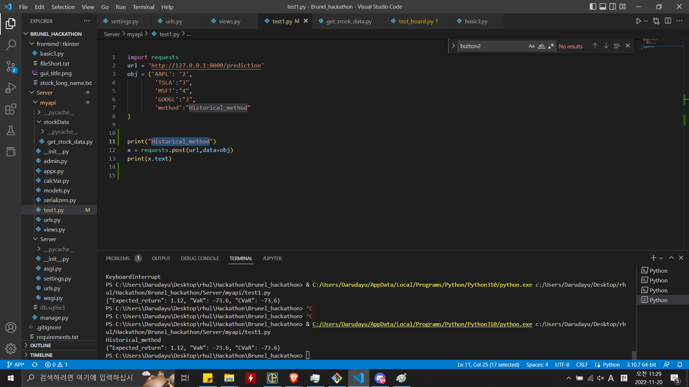Click the Python language mode in status bar
The height and width of the screenshot is (387, 689).
611,364
